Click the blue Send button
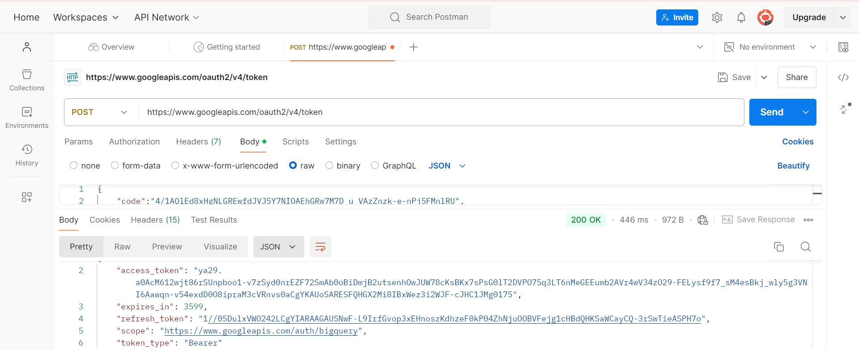This screenshot has width=859, height=350. [772, 112]
